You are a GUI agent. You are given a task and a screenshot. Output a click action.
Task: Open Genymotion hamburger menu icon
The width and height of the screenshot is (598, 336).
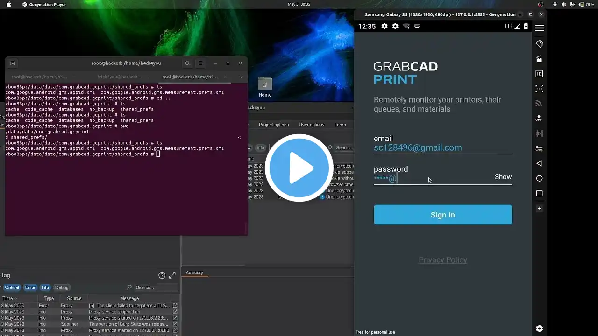540,28
